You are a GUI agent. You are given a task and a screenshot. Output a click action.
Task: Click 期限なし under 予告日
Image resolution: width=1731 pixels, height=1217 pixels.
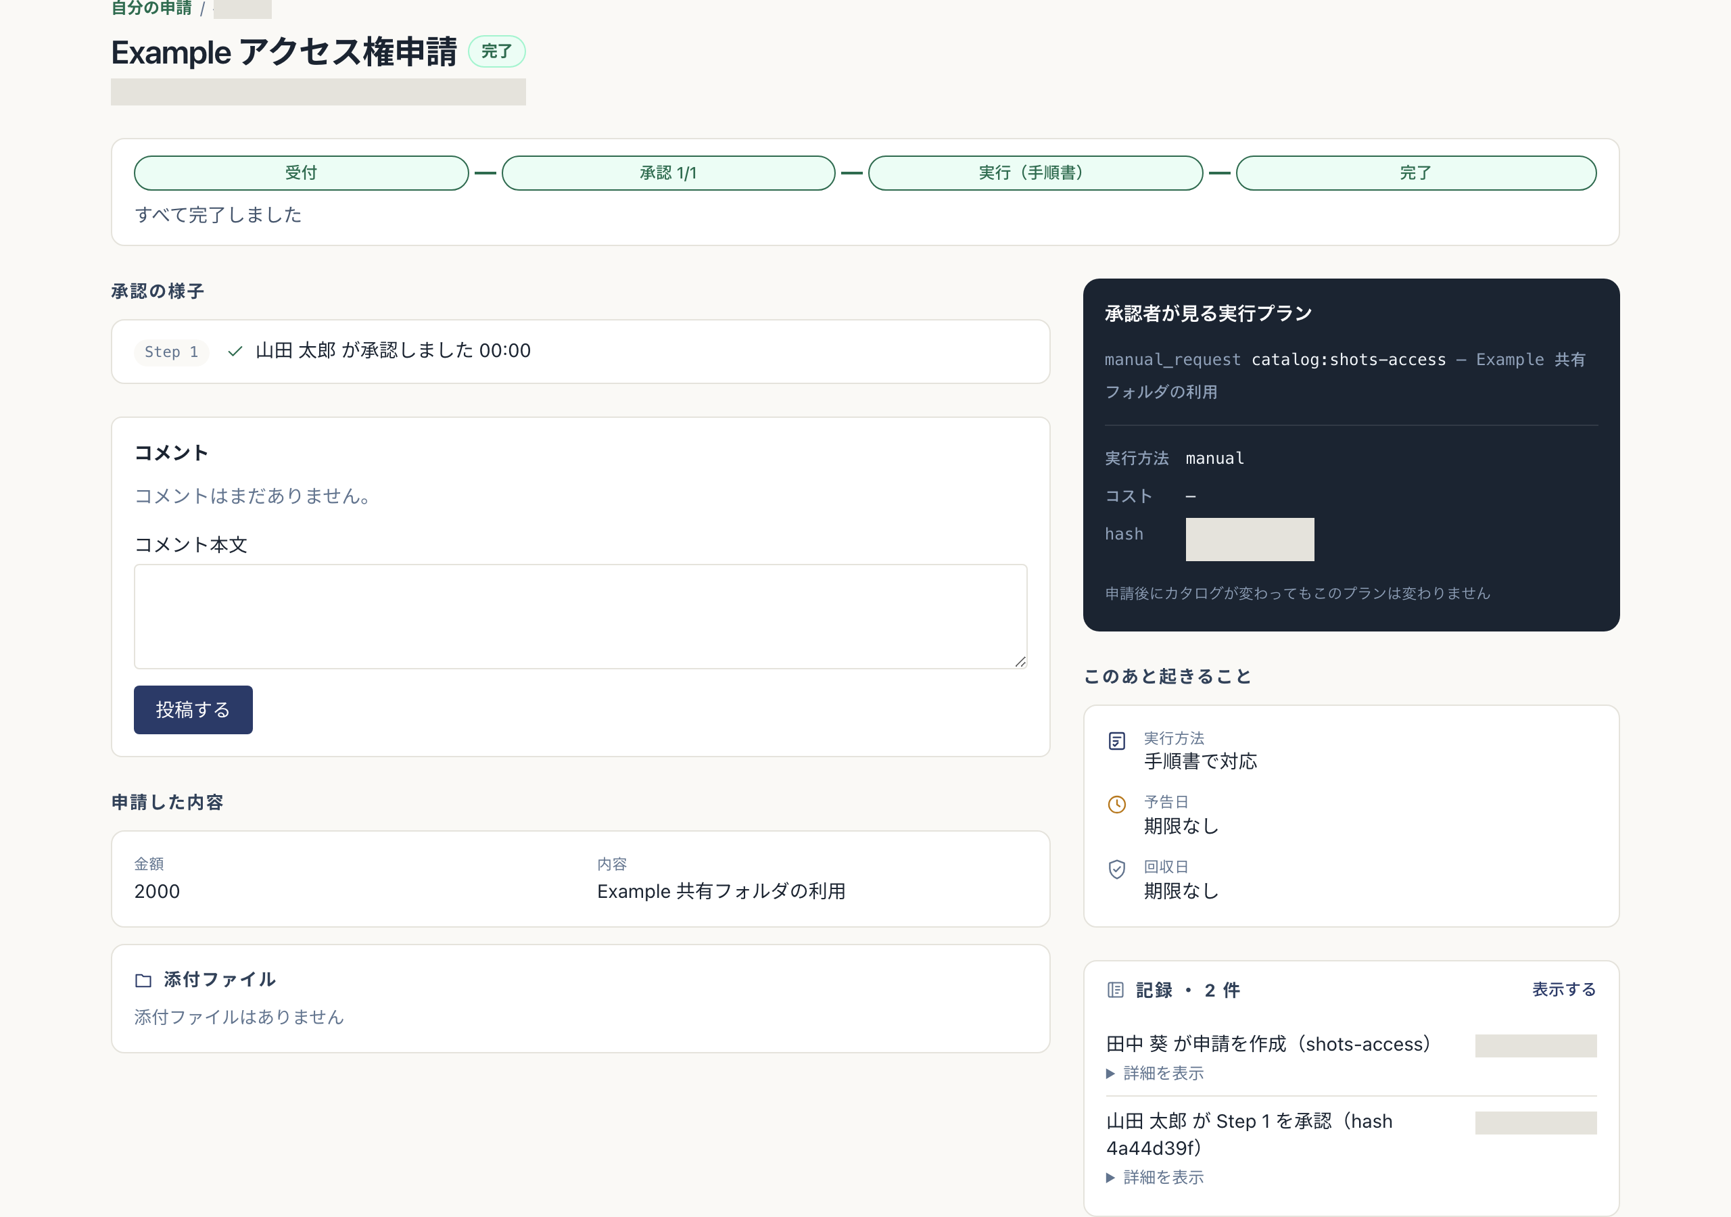click(1181, 826)
